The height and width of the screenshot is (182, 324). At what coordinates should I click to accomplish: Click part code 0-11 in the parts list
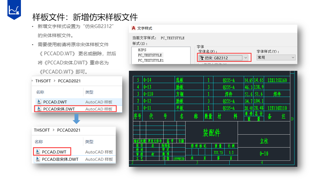pyautogui.click(x=147, y=108)
